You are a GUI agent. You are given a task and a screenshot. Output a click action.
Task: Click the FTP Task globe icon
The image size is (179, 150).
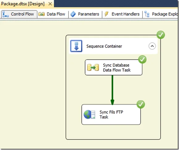[x=89, y=114]
